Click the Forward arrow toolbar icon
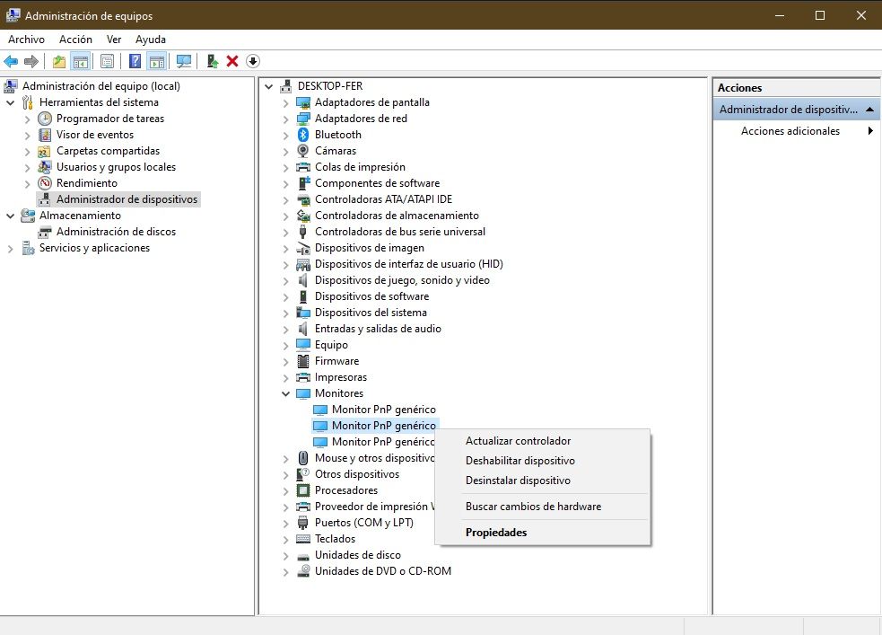The image size is (882, 635). coord(31,61)
